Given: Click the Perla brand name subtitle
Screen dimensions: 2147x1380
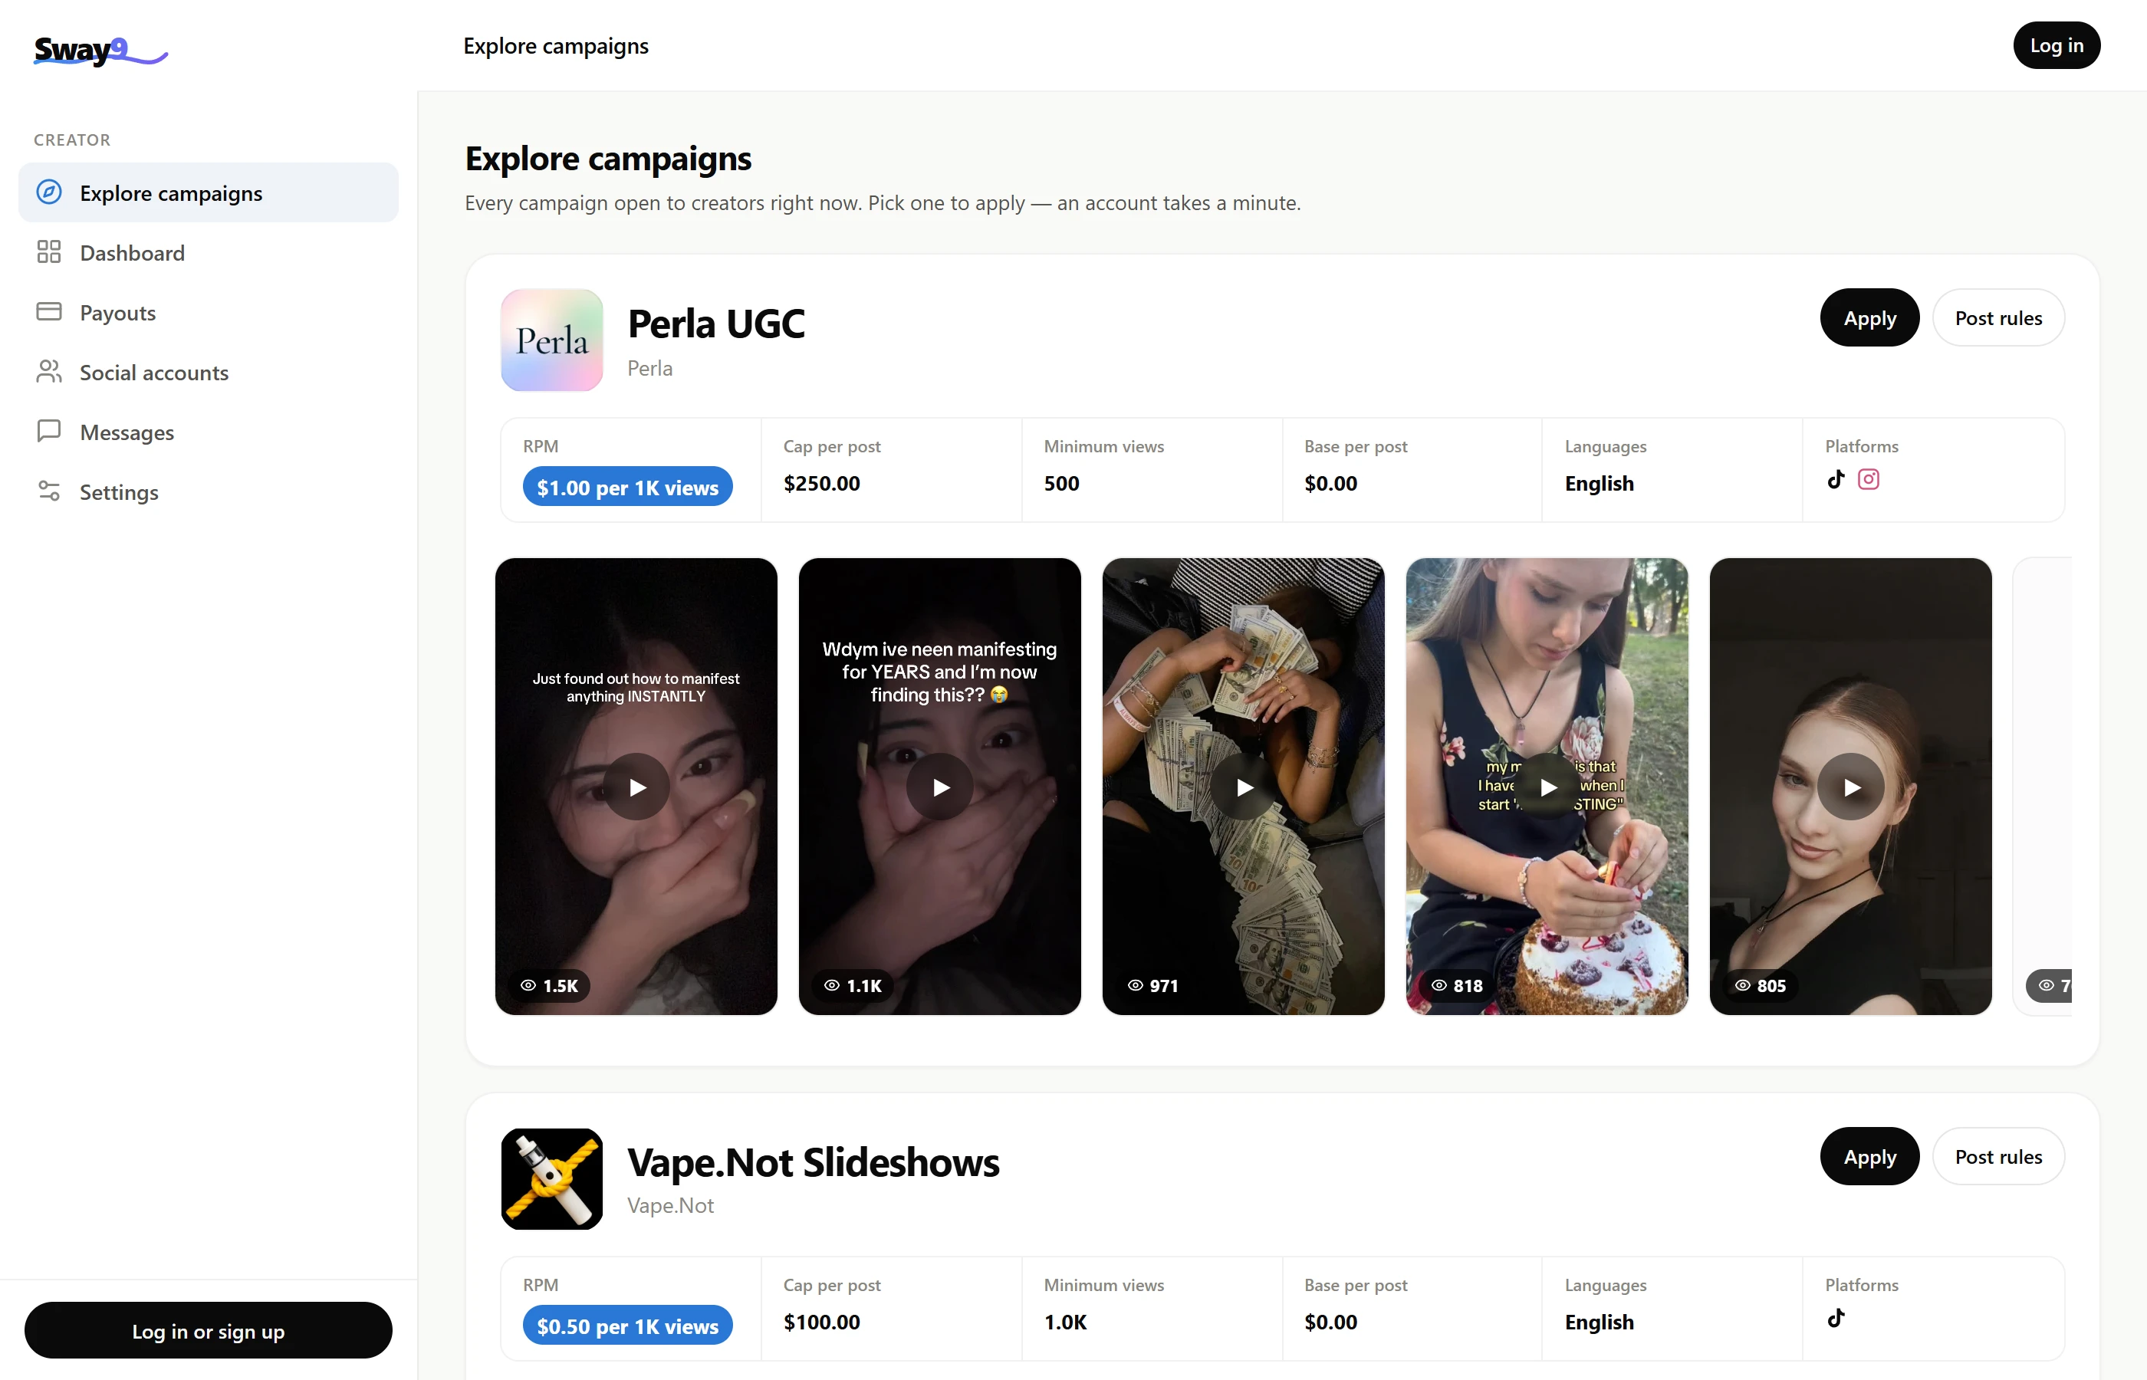Looking at the screenshot, I should tap(649, 368).
